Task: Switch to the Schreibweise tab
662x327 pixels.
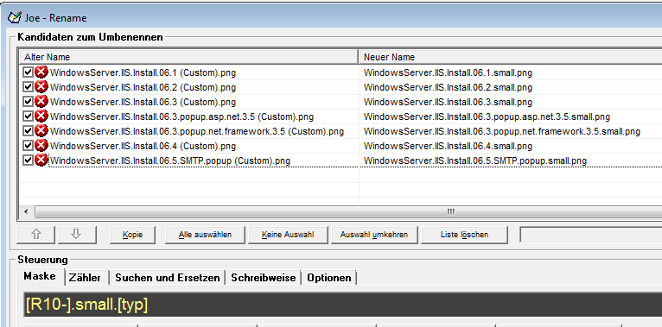Action: [263, 278]
